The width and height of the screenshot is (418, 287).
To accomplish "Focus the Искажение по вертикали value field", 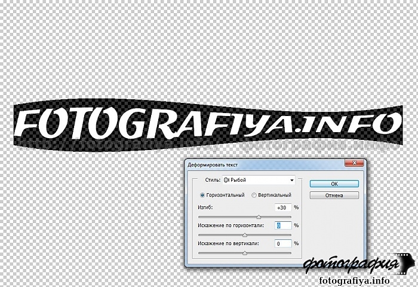I will (x=282, y=244).
